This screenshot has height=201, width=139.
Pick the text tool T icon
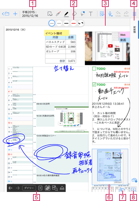(x=91, y=14)
